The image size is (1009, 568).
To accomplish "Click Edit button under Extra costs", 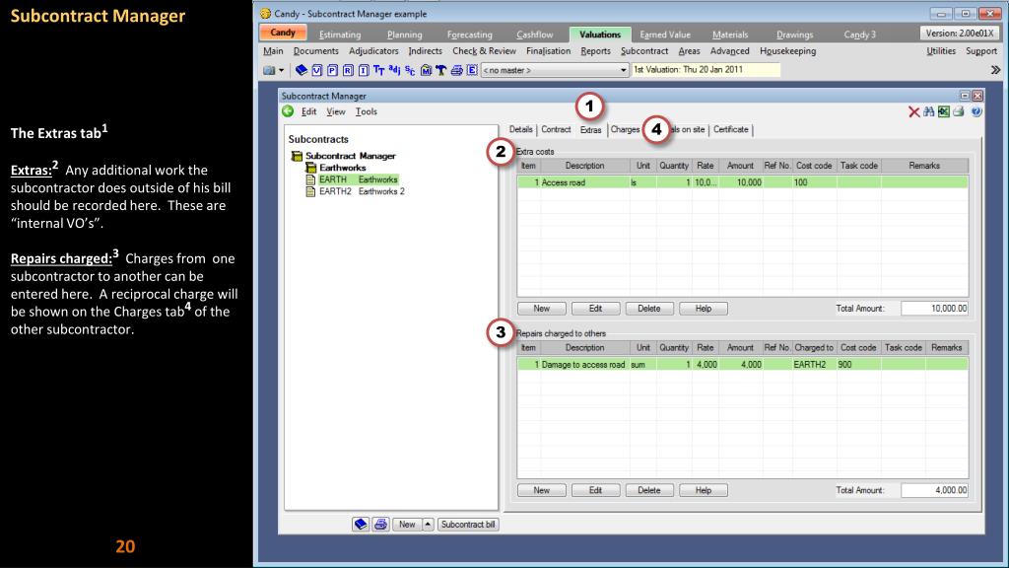I will point(596,309).
